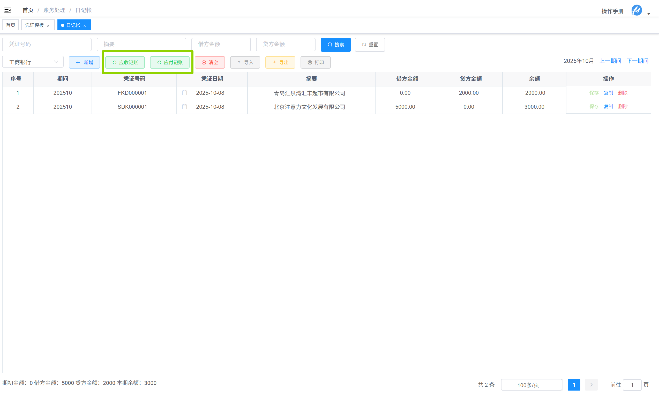Click next page arrow in pagination
659x396 pixels.
point(591,385)
